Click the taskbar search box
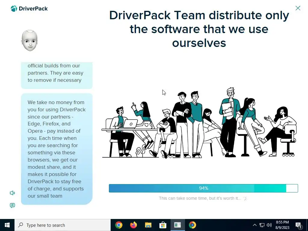The image size is (308, 231). pyautogui.click(x=63, y=225)
